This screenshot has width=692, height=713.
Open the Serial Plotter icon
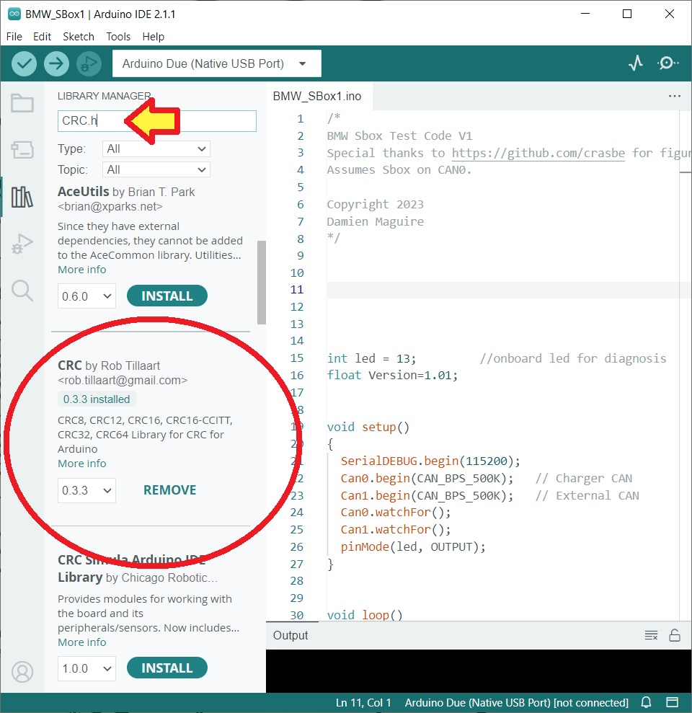[x=635, y=63]
